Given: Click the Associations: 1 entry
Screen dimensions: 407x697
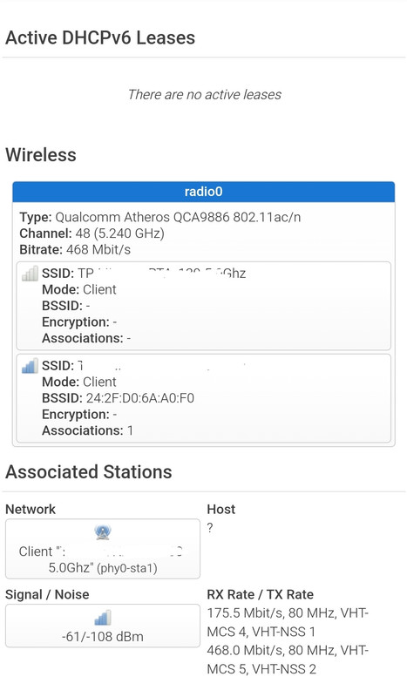Looking at the screenshot, I should click(88, 430).
